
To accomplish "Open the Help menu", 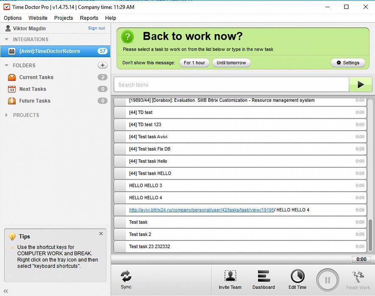I will pos(111,18).
